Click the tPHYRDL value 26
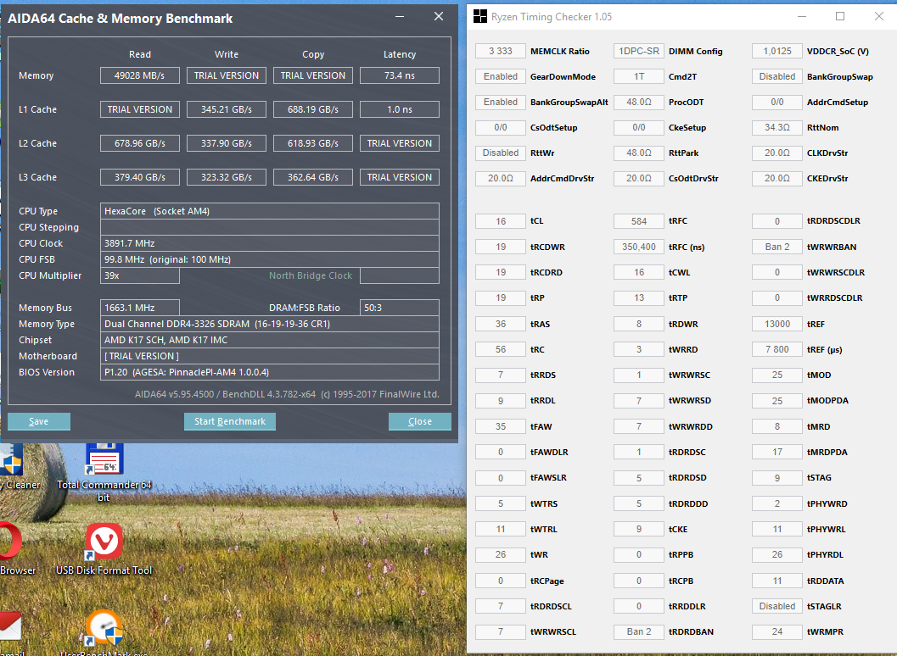 (777, 554)
